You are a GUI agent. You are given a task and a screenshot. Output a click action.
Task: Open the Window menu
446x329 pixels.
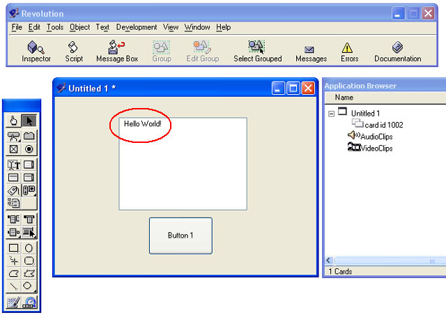197,27
